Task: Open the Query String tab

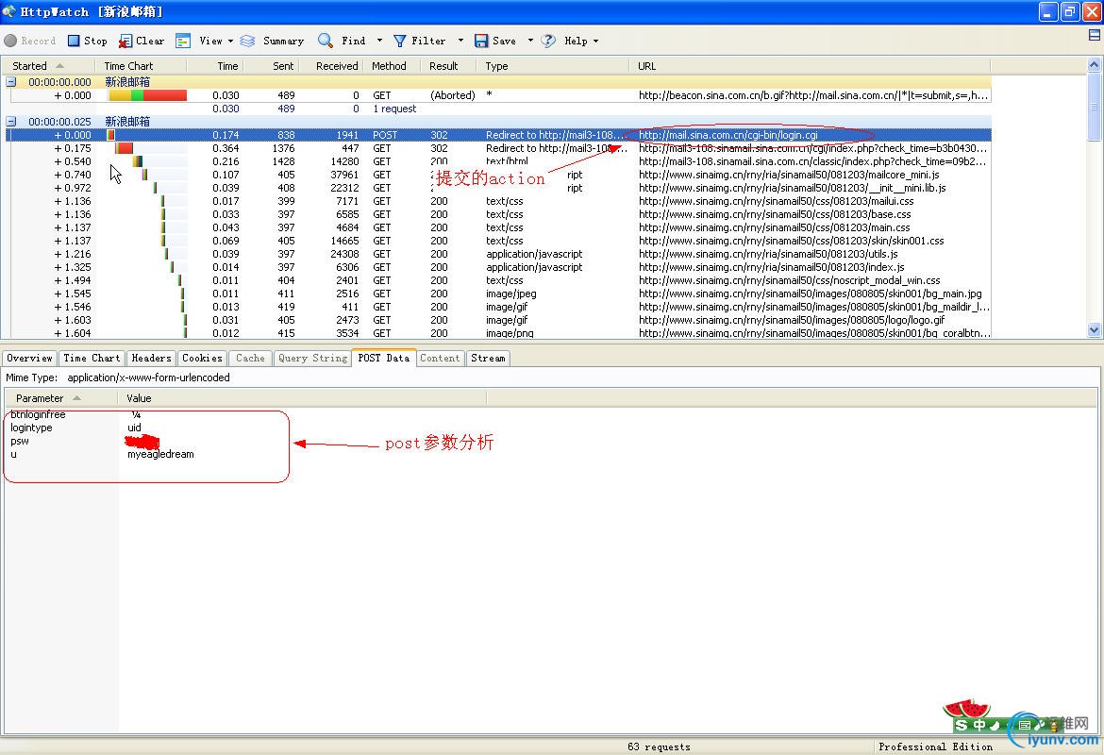Action: 312,358
